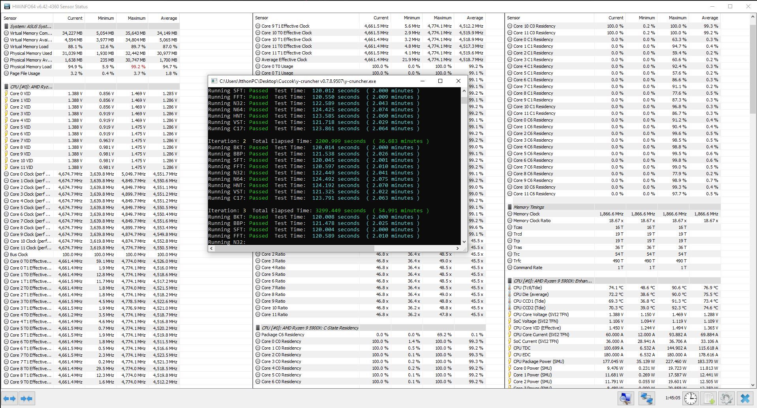757x408 pixels.
Task: Select the CPU [#0]: AMD Ryz... group header
Action: click(x=91, y=87)
